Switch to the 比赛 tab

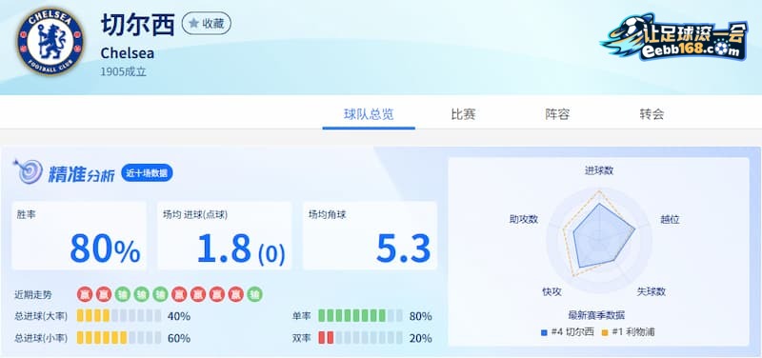point(463,114)
